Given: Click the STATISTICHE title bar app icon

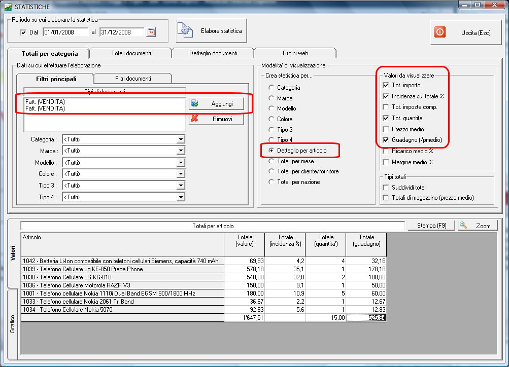Looking at the screenshot, I should pyautogui.click(x=8, y=6).
